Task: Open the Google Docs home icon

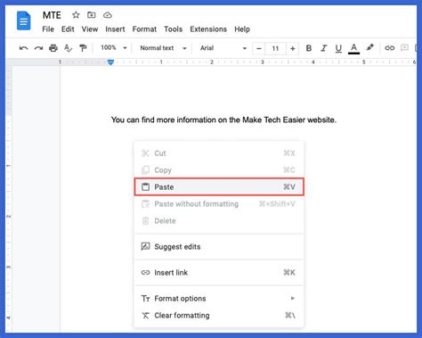Action: [23, 21]
